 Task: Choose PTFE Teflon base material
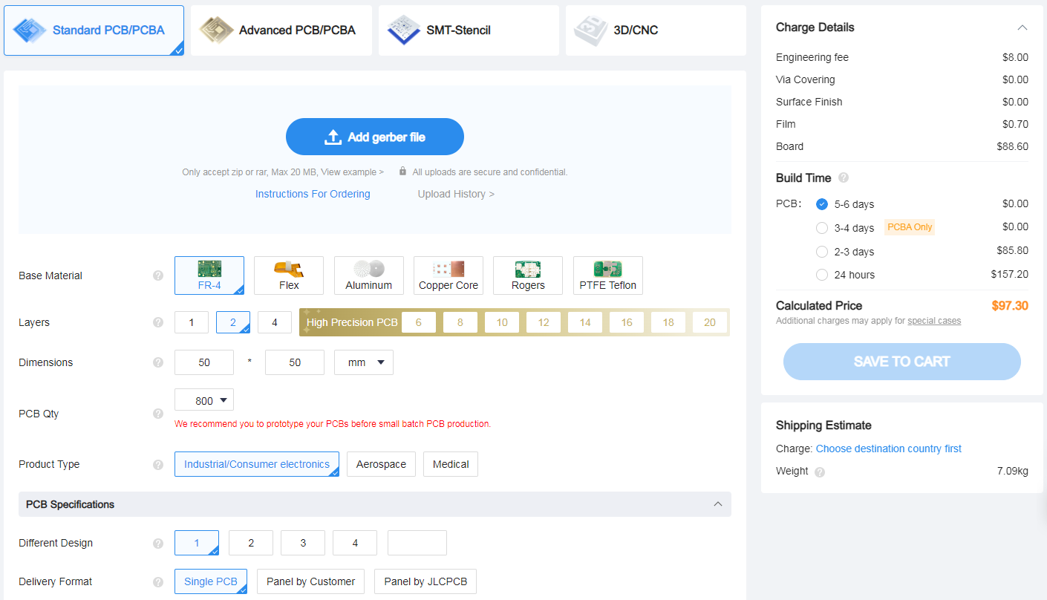[607, 275]
